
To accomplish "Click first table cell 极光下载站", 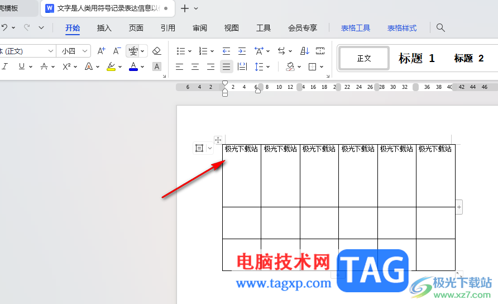I will point(241,149).
